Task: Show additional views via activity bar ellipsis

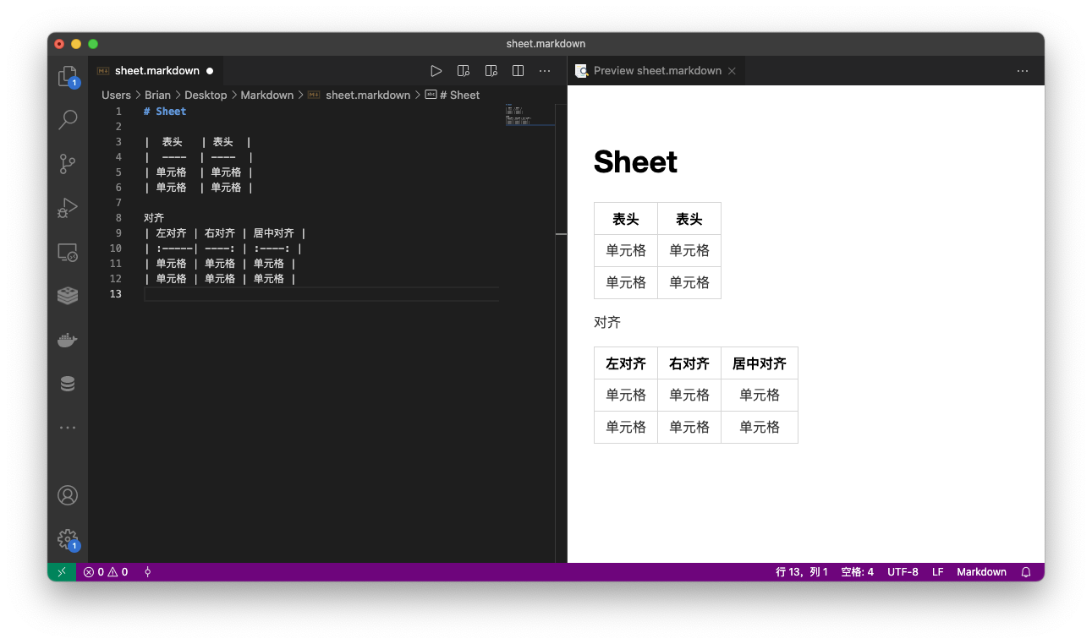Action: click(68, 428)
